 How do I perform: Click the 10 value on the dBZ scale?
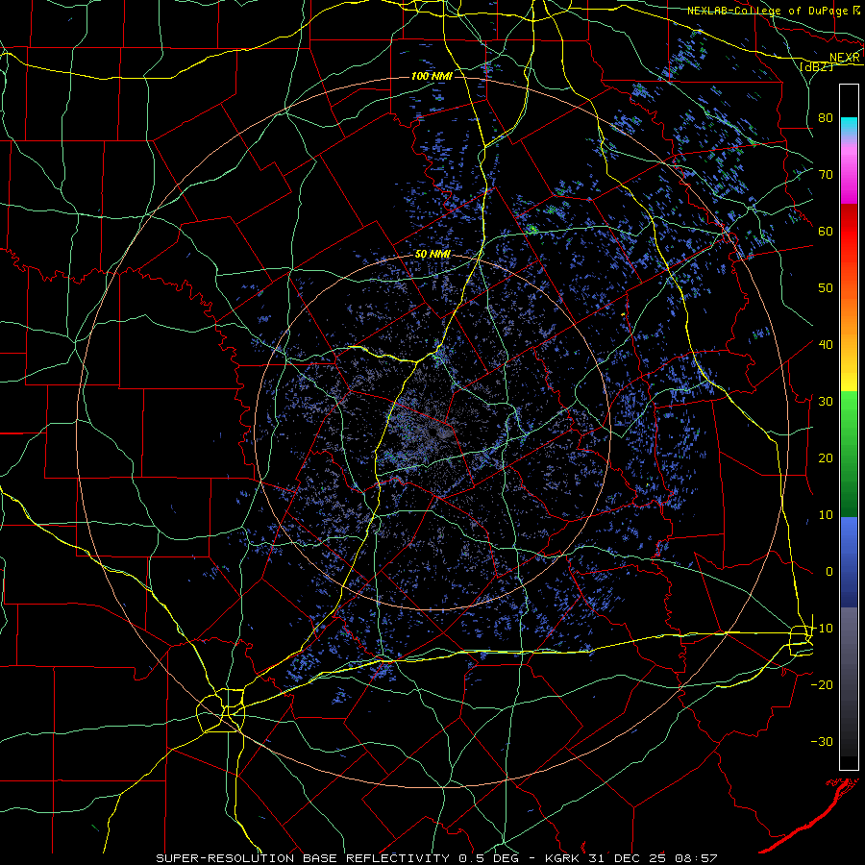coord(826,515)
